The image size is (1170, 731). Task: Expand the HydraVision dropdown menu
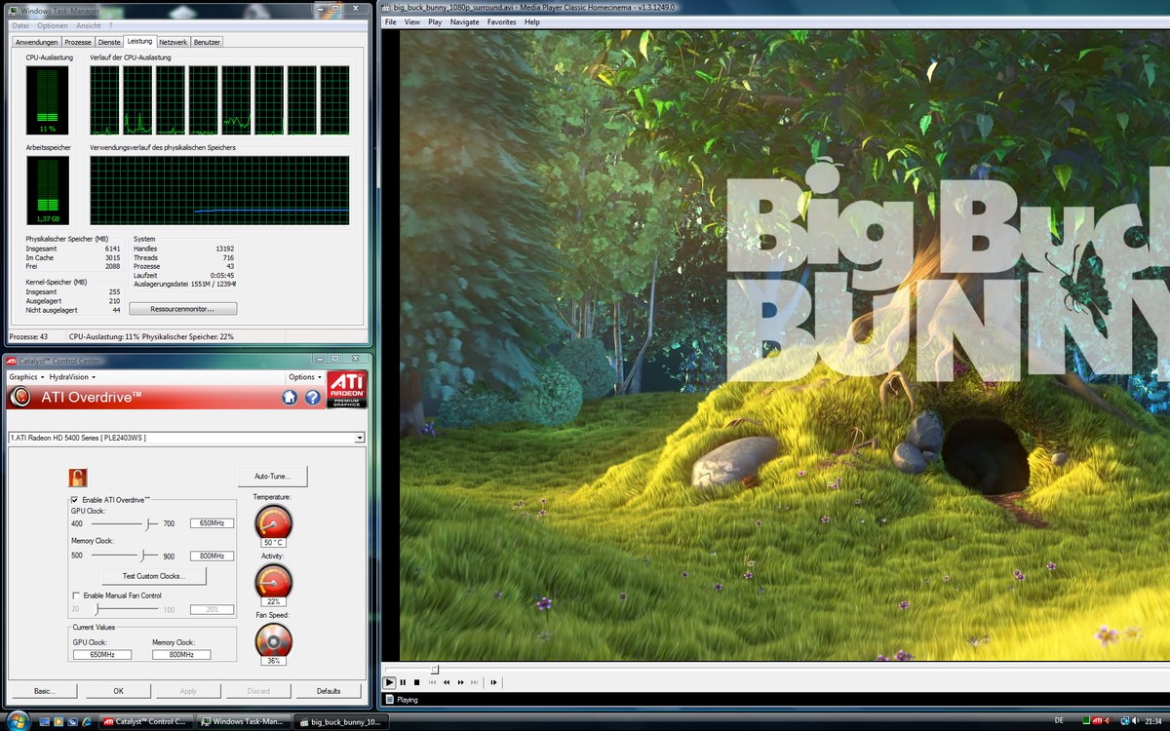(71, 377)
